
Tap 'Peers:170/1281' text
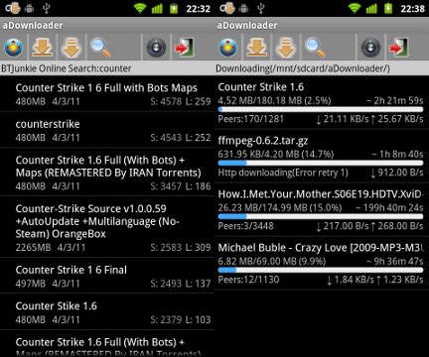pyautogui.click(x=250, y=119)
